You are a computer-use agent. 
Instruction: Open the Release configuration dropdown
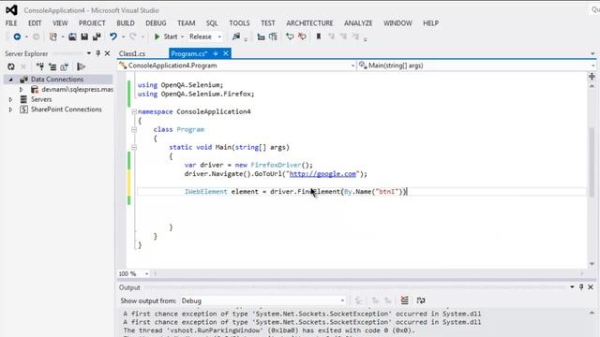click(x=219, y=37)
